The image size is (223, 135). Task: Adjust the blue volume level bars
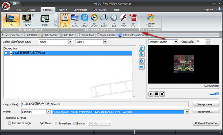[x=214, y=94]
